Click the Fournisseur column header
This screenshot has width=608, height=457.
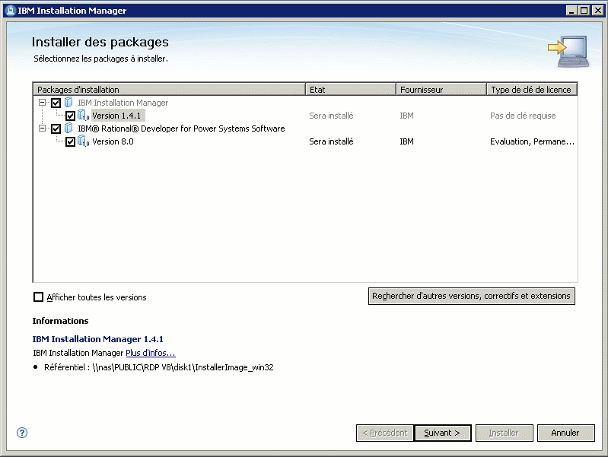click(x=441, y=90)
